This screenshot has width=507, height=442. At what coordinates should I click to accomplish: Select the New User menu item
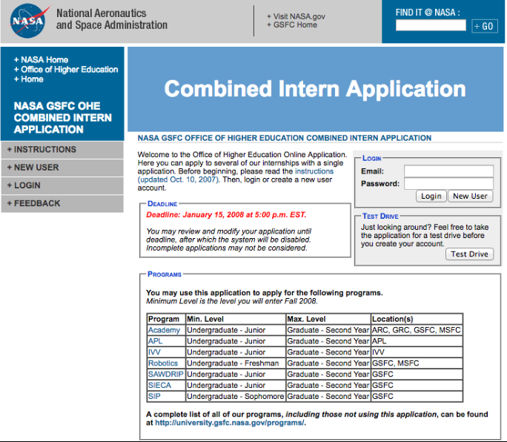[62, 168]
